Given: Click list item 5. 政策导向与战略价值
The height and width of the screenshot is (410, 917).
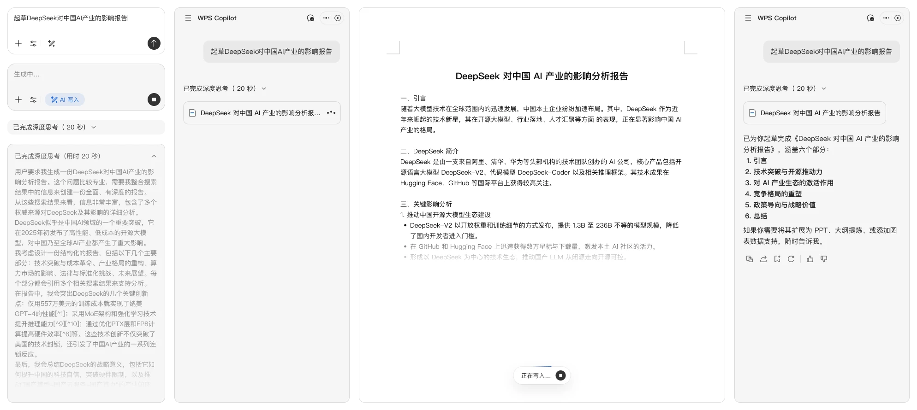Looking at the screenshot, I should coord(780,205).
